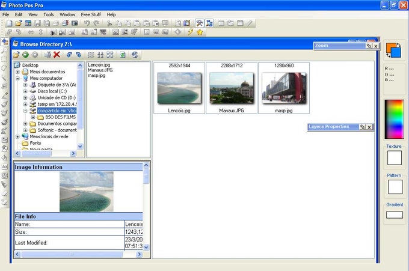Open file using the yellow folder toolbar icon
The image size is (409, 271).
(x=18, y=23)
